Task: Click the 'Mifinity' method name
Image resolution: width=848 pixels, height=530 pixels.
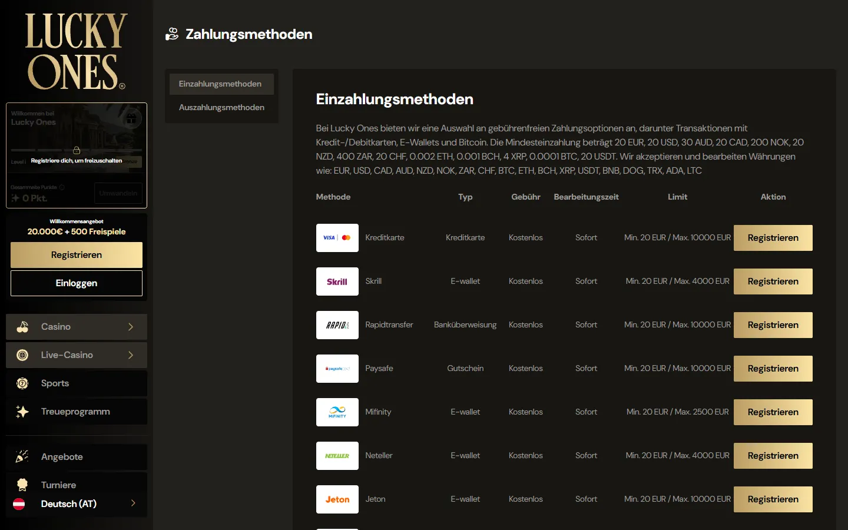Action: [378, 412]
